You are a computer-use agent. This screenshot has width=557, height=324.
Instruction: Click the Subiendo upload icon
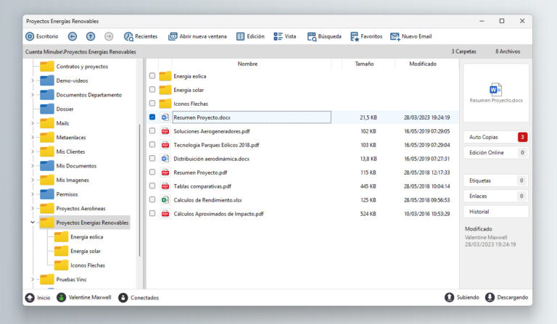[x=450, y=297]
